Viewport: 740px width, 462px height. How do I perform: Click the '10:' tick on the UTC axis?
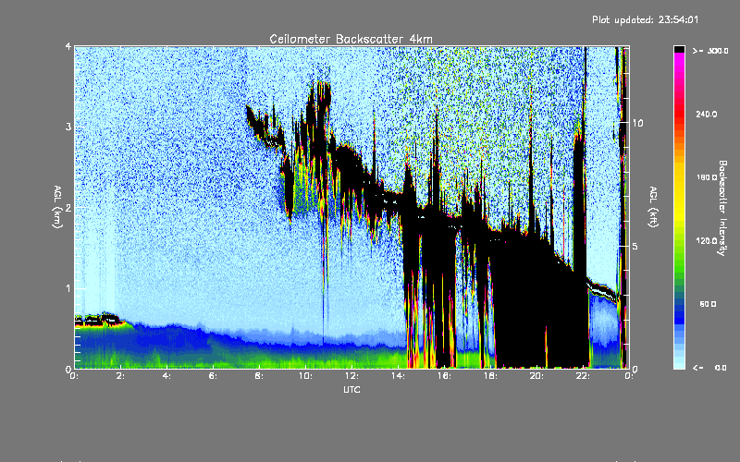[305, 376]
